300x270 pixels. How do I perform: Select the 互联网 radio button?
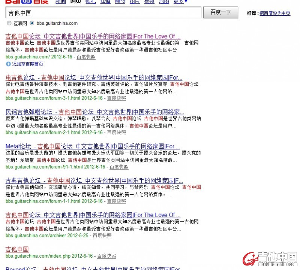pos(9,23)
